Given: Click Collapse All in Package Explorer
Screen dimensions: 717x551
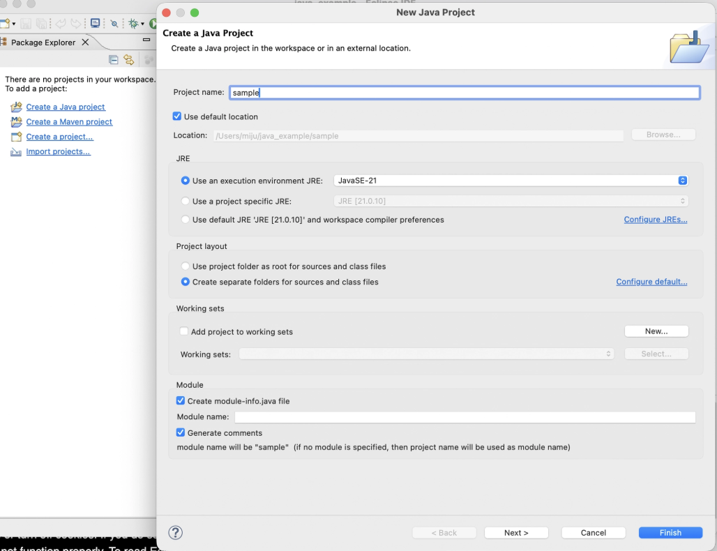Looking at the screenshot, I should click(114, 59).
